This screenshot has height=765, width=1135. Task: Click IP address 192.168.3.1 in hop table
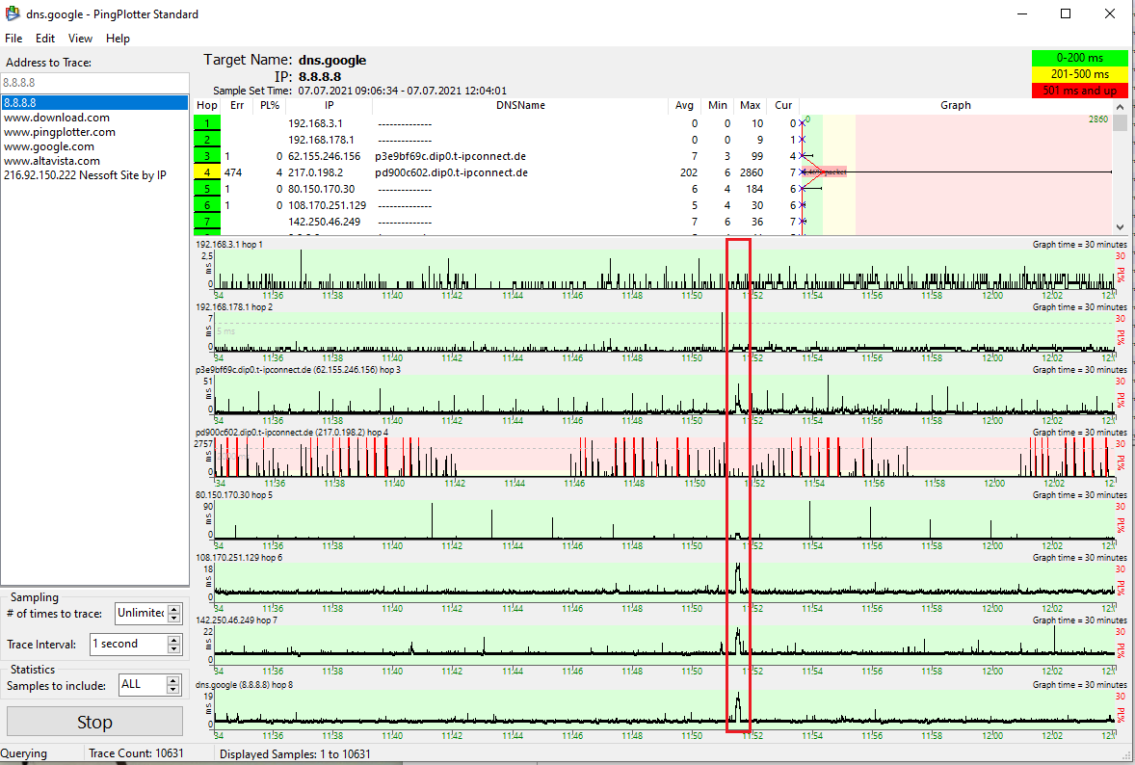[315, 123]
